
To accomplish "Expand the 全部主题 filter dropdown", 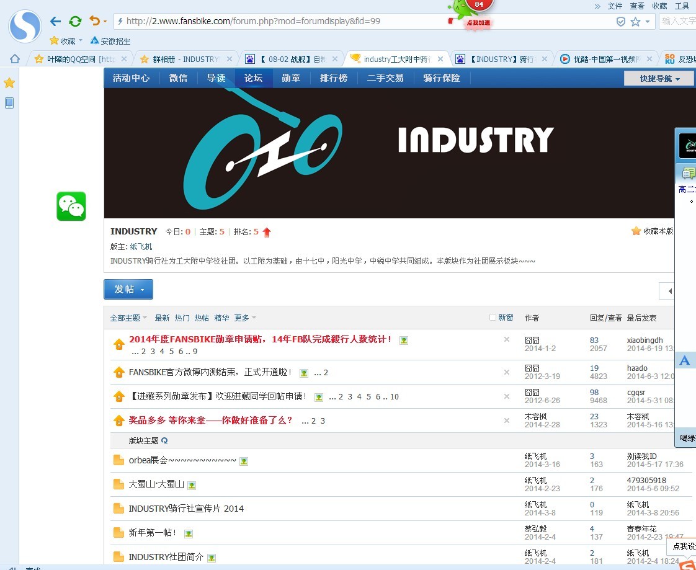I will (x=128, y=318).
